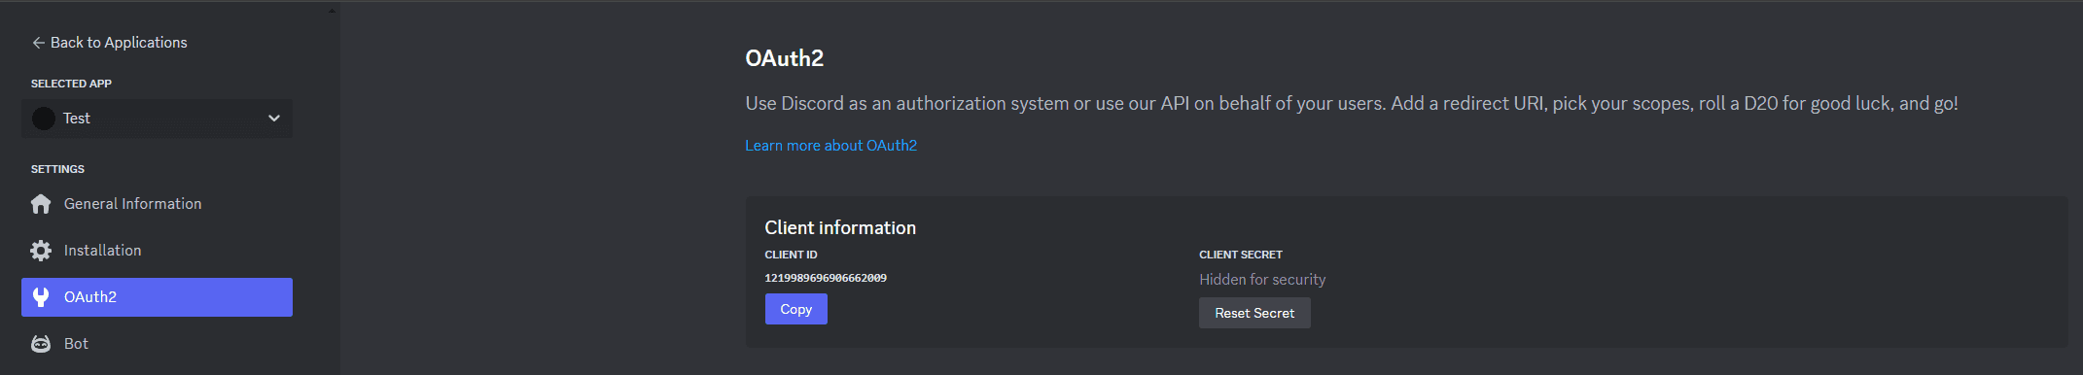
Task: Open the Bot settings page
Action: 157,344
